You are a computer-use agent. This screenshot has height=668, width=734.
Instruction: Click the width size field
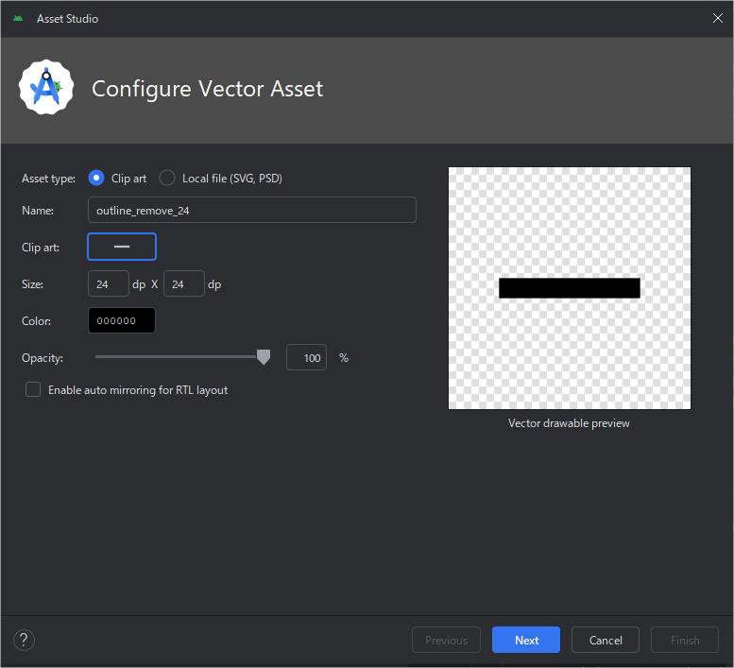point(108,283)
